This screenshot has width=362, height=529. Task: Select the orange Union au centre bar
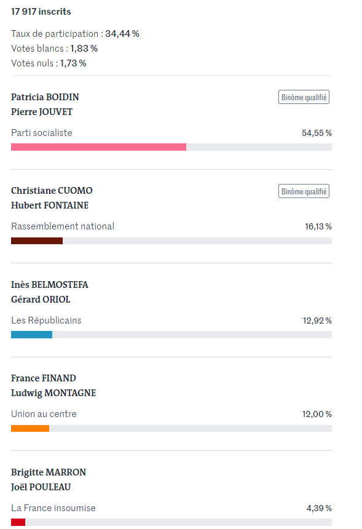(x=30, y=428)
